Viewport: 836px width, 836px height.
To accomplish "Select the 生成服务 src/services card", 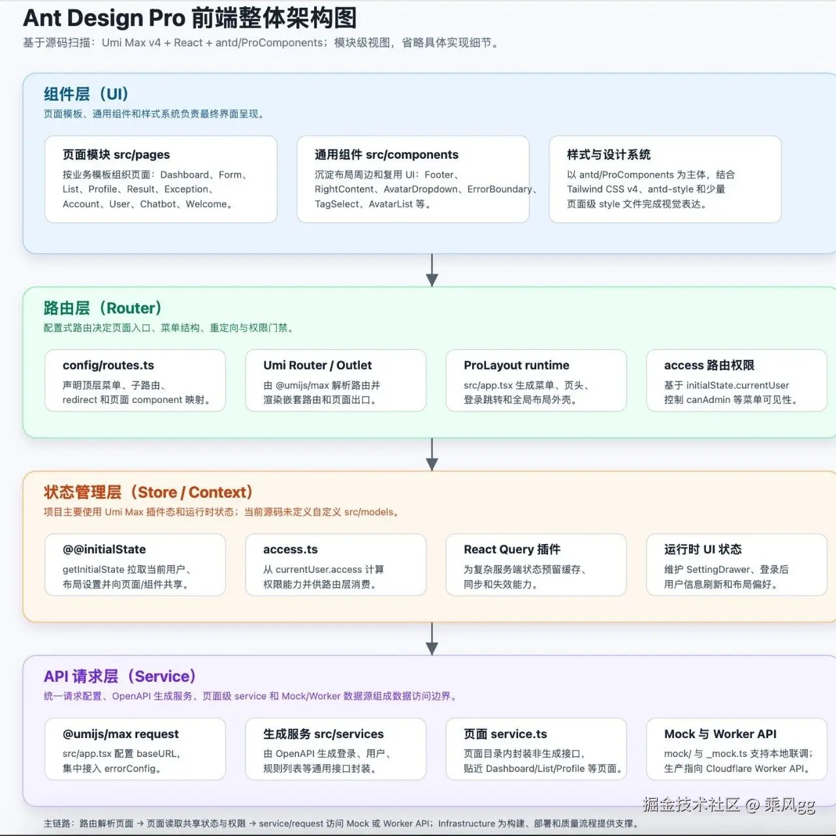I will (336, 749).
